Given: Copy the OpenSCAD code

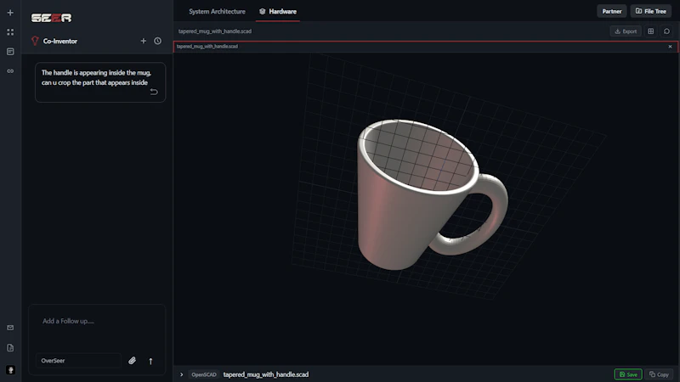Looking at the screenshot, I should point(659,374).
